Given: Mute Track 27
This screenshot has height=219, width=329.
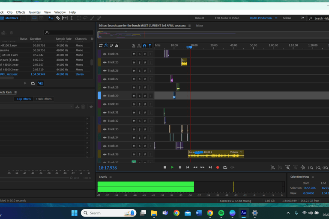Looking at the screenshot, I should coord(134,79).
